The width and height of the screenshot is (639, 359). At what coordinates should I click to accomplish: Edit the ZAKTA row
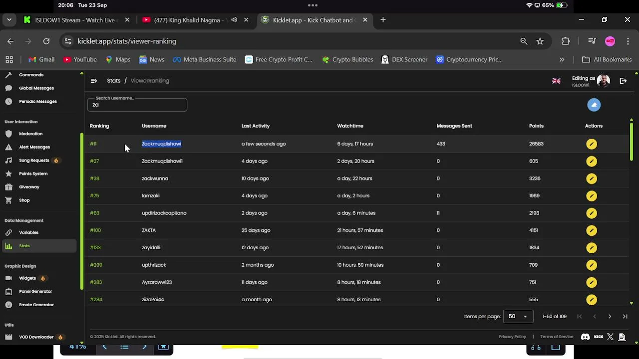(x=592, y=230)
